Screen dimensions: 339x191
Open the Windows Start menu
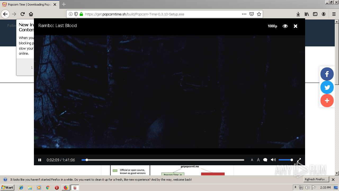[x=7, y=188]
